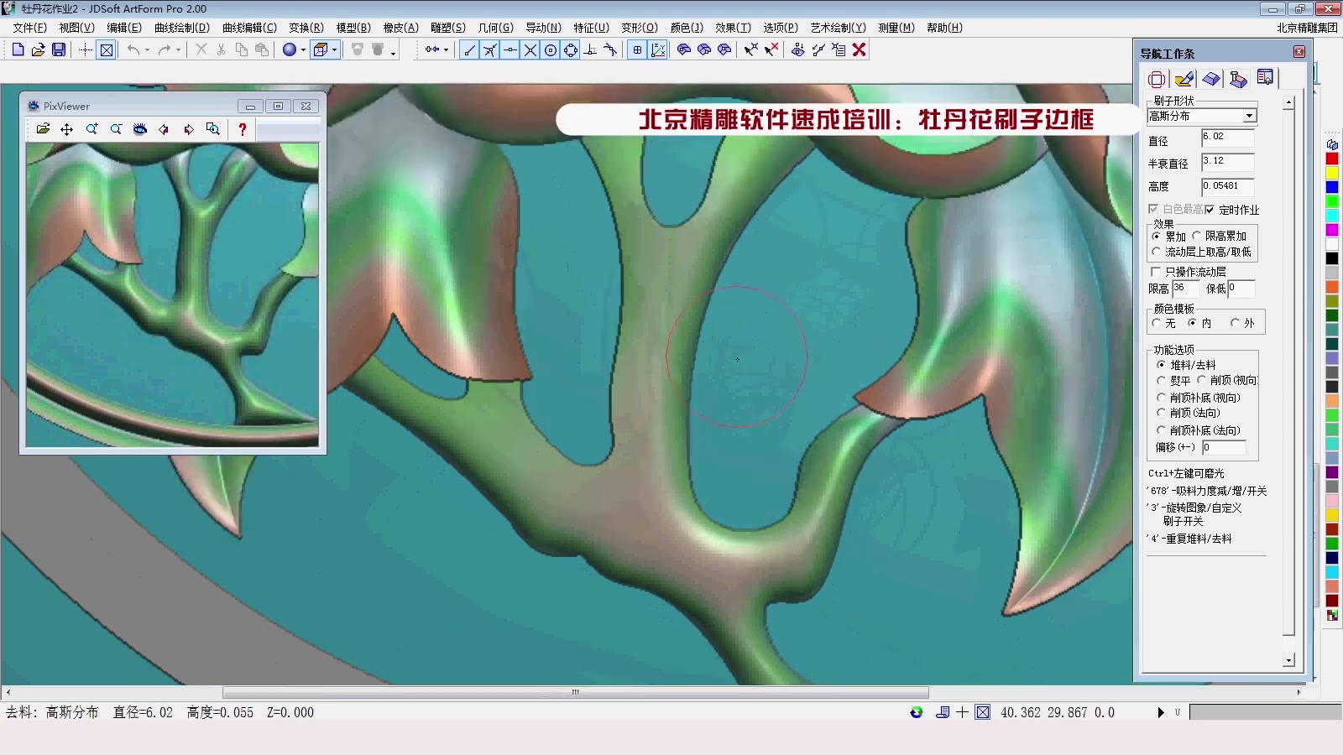Select the line drawing tool
Screen dimensions: 1343x755
[469, 49]
